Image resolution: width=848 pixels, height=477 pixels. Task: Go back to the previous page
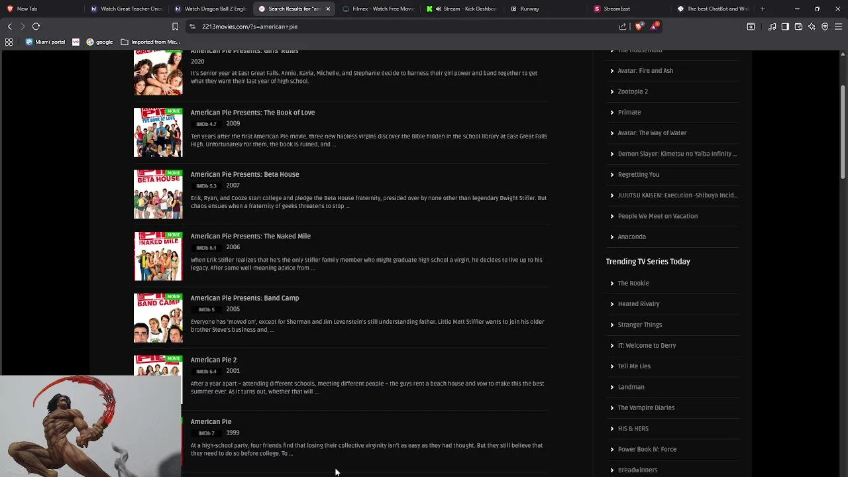point(9,26)
